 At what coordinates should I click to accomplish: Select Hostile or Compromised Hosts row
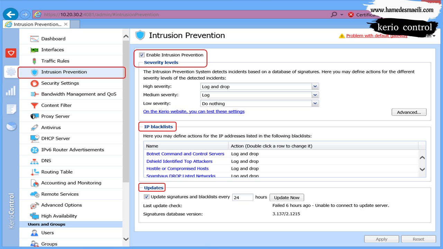pyautogui.click(x=281, y=169)
